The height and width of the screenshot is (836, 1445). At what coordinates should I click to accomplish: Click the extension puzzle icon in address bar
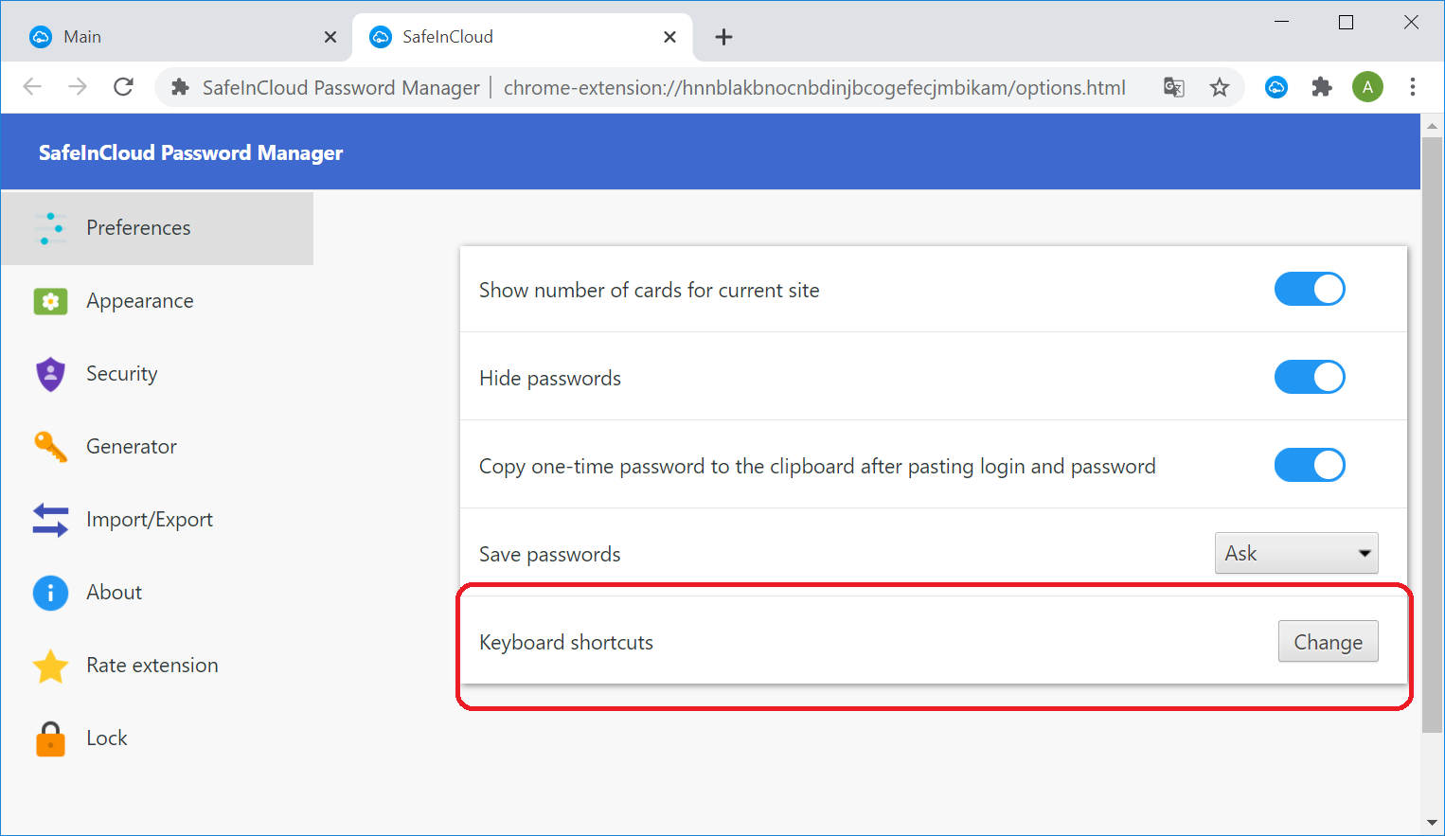click(x=180, y=87)
